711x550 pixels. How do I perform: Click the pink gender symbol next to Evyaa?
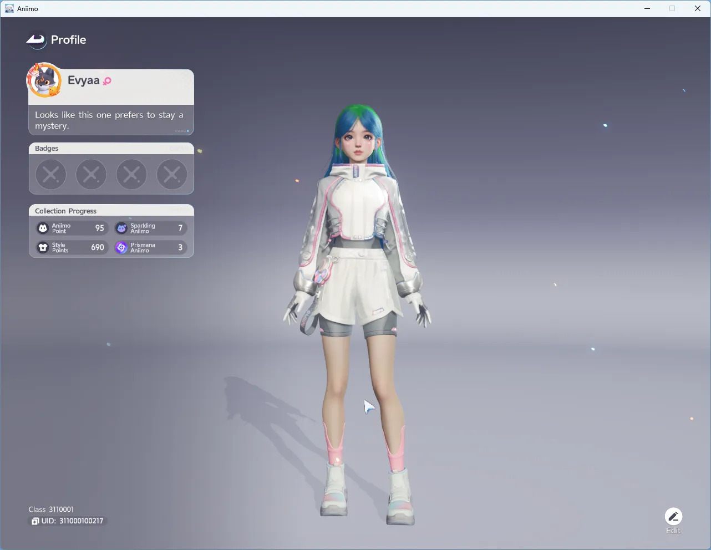click(107, 81)
